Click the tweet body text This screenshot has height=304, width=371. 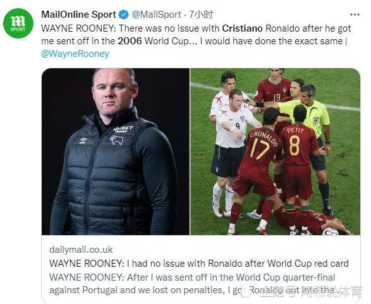[196, 41]
